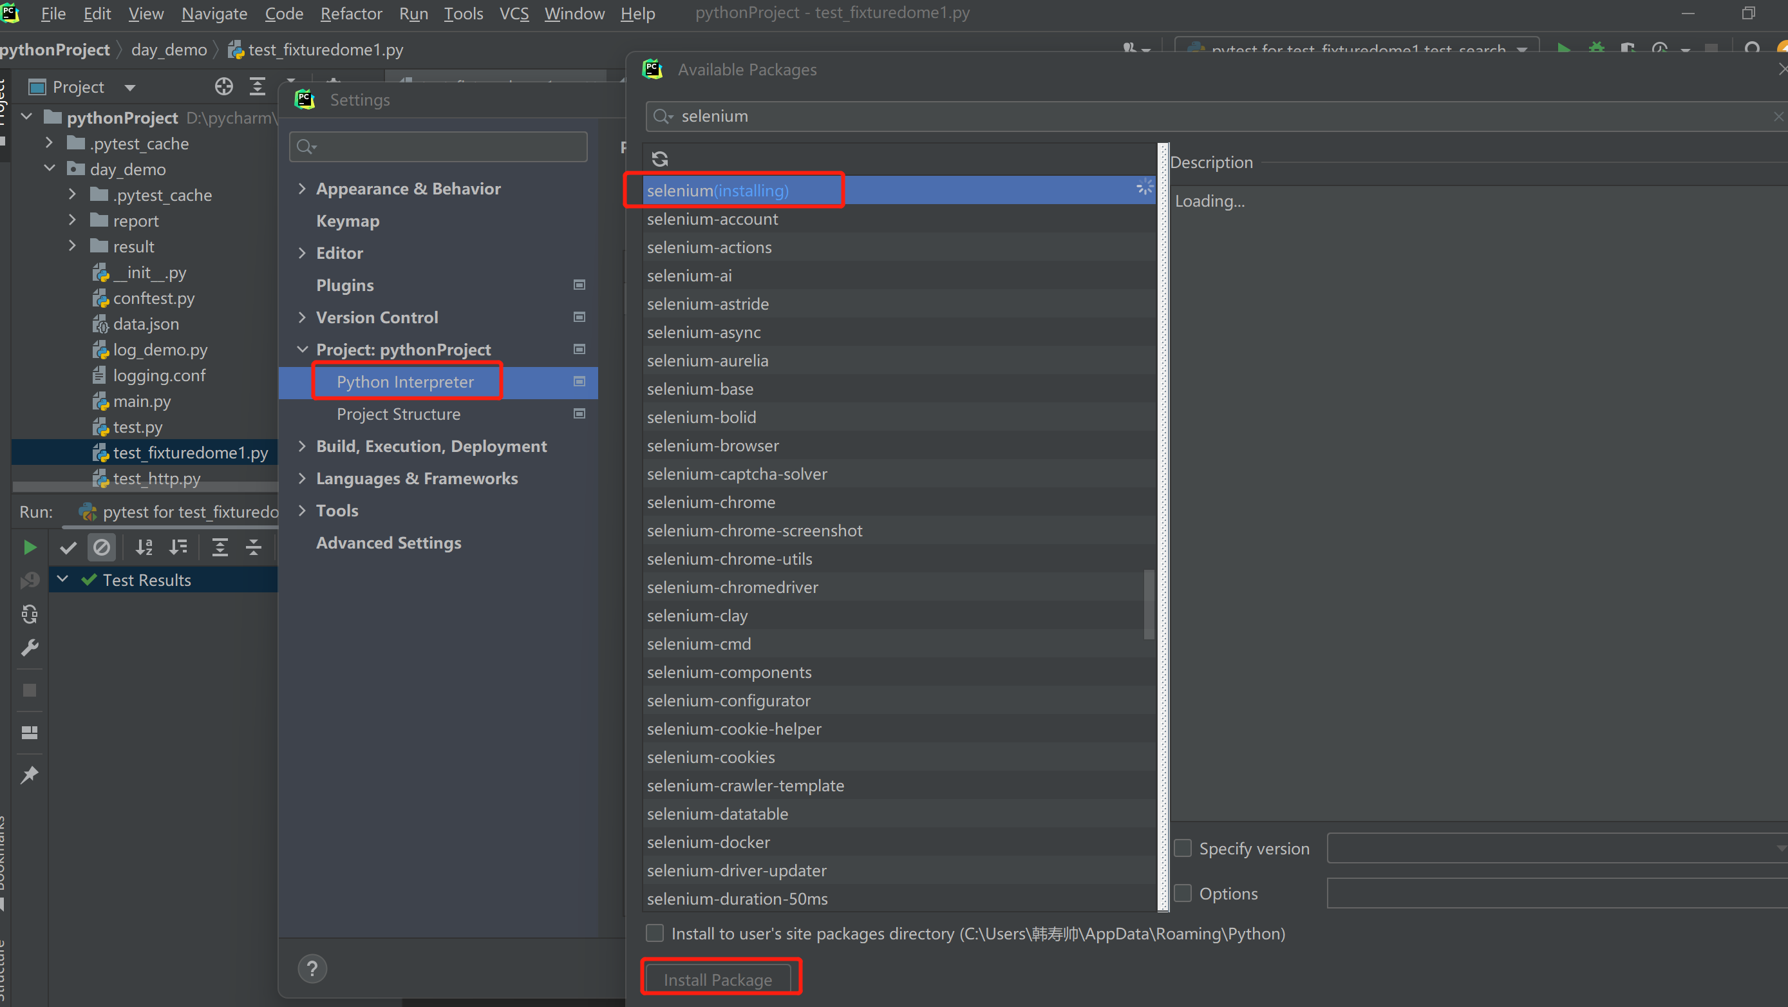
Task: Expand Appearance & Behavior settings
Action: pos(302,189)
